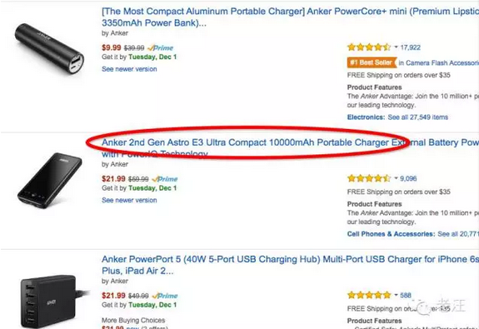Open 17,922 customer reviews link
The image size is (479, 329).
click(410, 47)
